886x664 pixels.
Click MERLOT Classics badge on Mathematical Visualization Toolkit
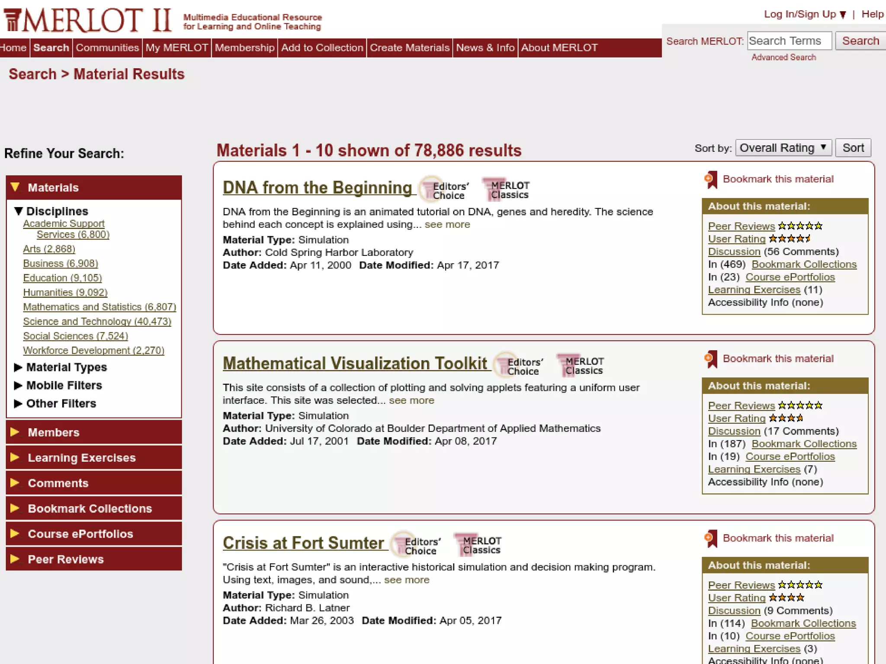580,365
